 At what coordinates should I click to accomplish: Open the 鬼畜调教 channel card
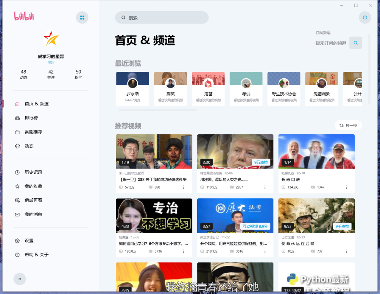coord(322,89)
